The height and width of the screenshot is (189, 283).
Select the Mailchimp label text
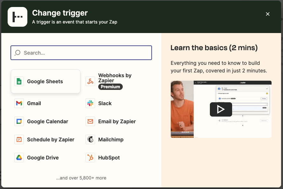click(x=111, y=139)
